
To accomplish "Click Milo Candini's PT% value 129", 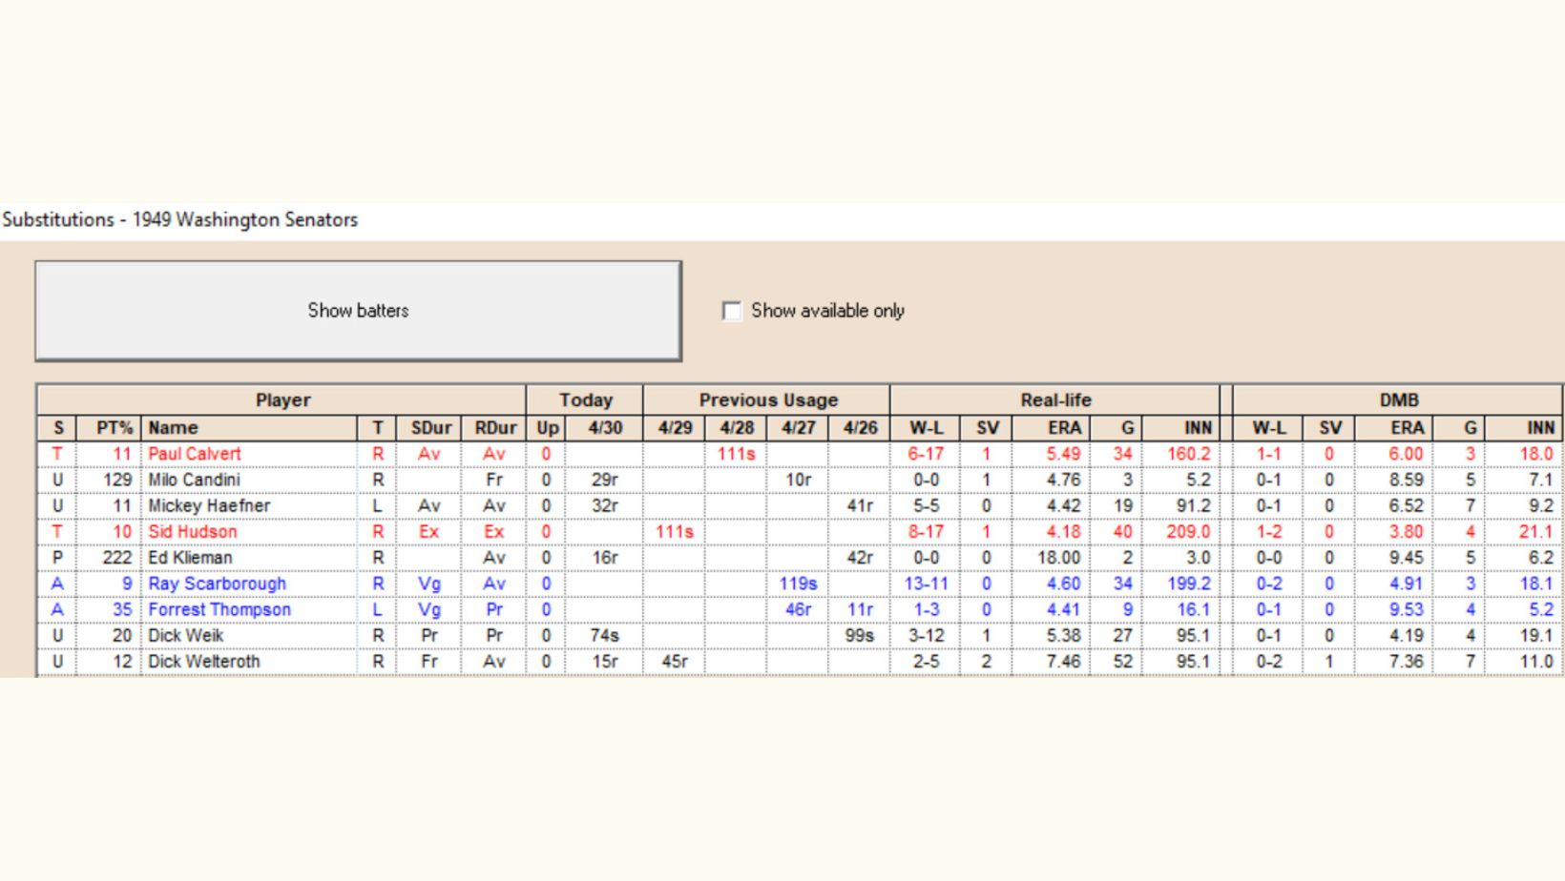I will click(117, 480).
